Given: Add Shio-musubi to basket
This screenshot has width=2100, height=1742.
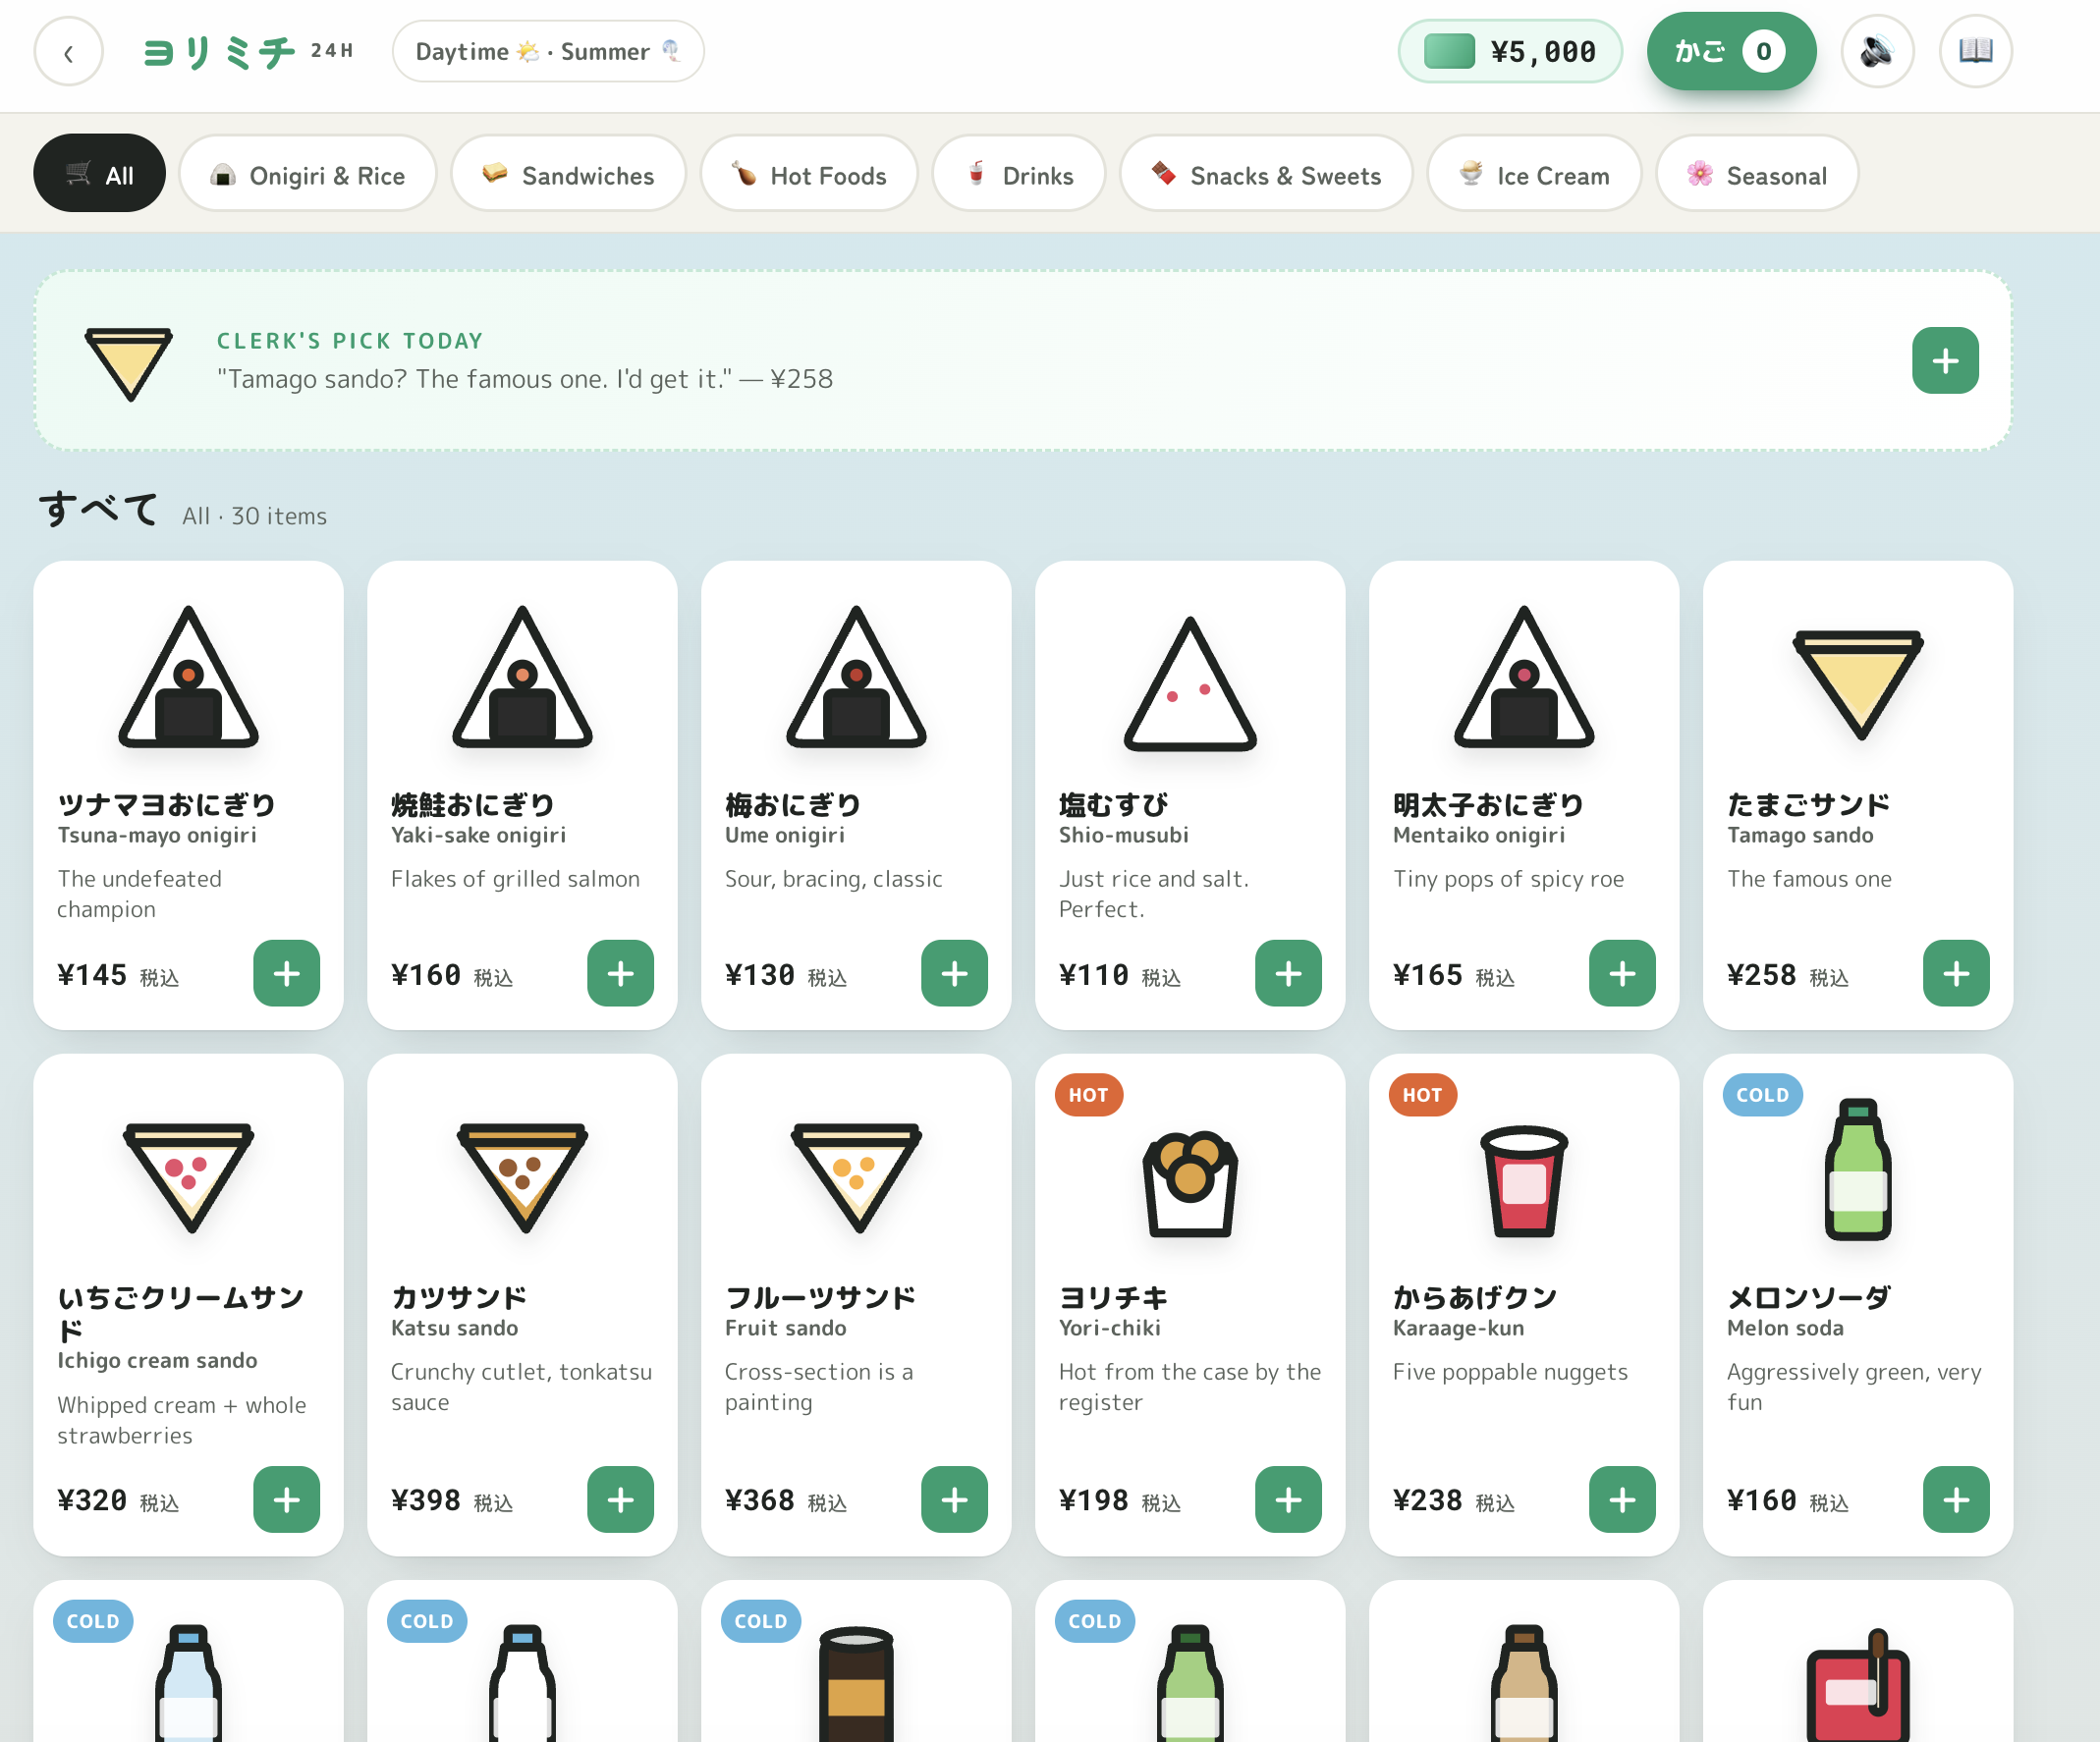Looking at the screenshot, I should point(1288,973).
